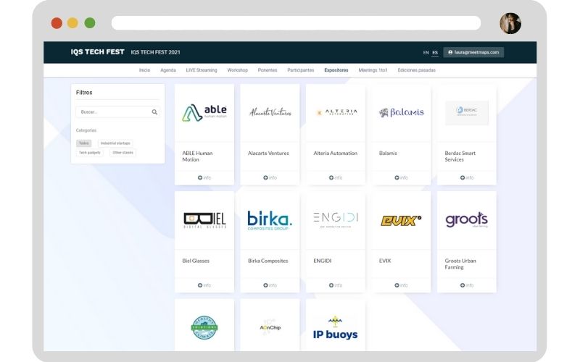Image resolution: width=580 pixels, height=362 pixels.
Task: Filter by Industrial startups category
Action: (x=115, y=143)
